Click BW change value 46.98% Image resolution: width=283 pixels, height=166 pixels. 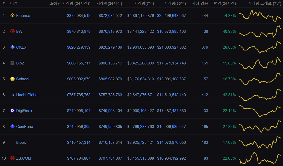[229, 31]
